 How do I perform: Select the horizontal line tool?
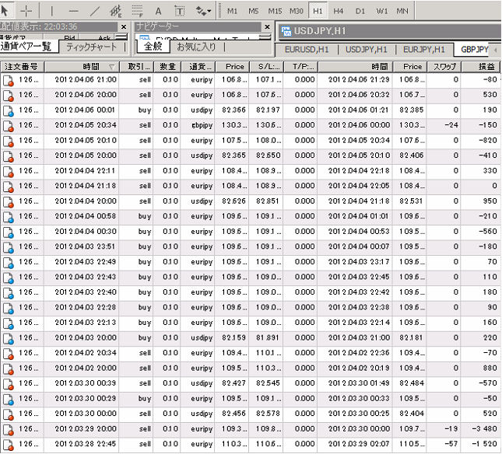pyautogui.click(x=73, y=11)
